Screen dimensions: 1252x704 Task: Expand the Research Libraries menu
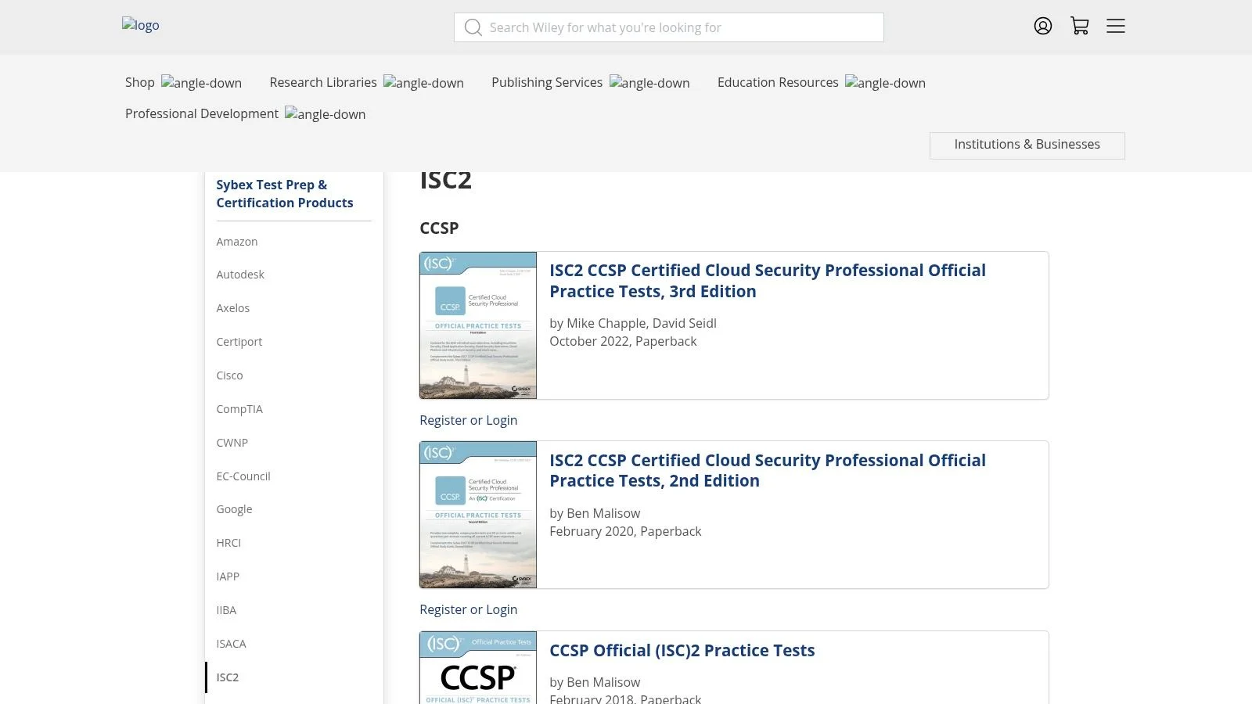point(366,83)
